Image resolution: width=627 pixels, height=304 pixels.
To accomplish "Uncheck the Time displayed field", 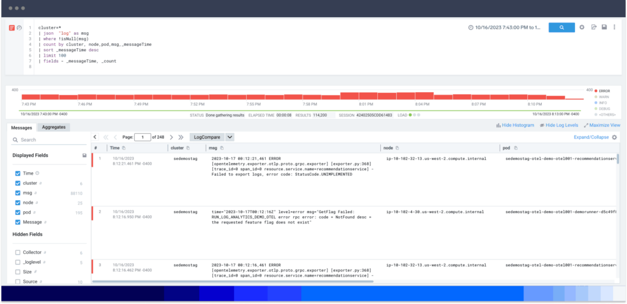I will 18,173.
